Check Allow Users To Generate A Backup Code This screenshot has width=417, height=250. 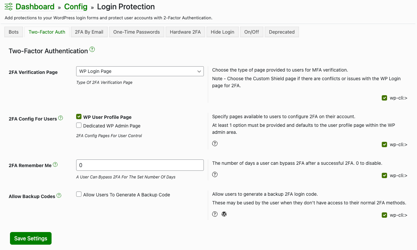pyautogui.click(x=79, y=194)
